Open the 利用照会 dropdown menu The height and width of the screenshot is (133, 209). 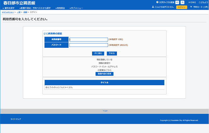pos(60,8)
